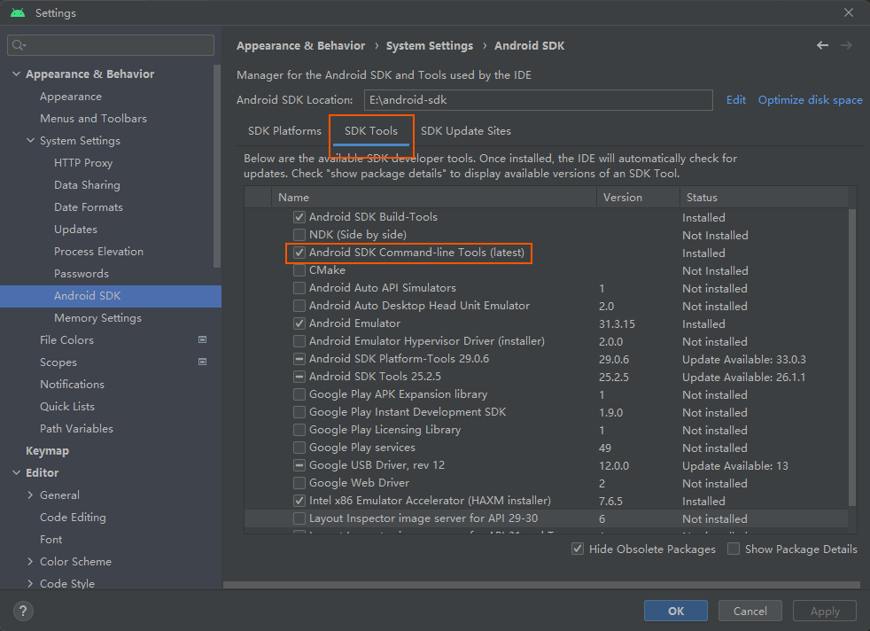Click the Scopes project-level icon
The height and width of the screenshot is (631, 870).
203,362
